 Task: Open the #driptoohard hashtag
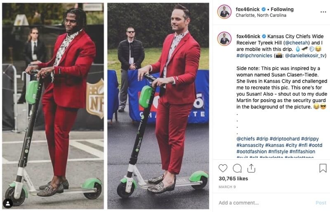point(285,139)
